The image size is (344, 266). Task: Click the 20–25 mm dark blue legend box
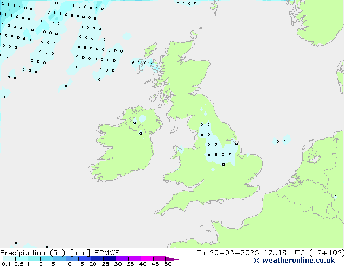97,259
